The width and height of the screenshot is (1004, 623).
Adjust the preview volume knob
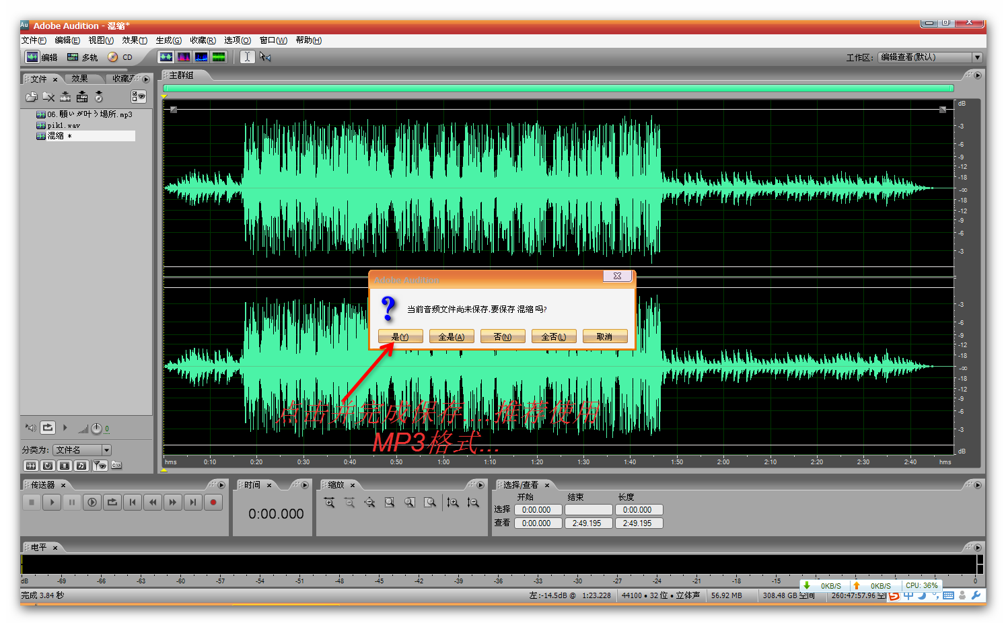tap(96, 429)
